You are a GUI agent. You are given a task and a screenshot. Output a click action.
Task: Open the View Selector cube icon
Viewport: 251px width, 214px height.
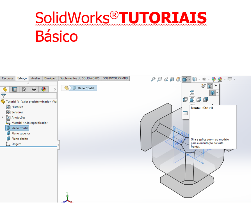[x=210, y=86]
